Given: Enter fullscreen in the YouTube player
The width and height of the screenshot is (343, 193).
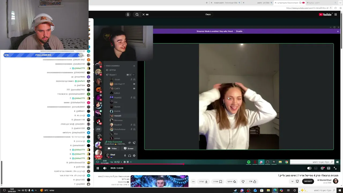Looking at the screenshot, I should 335,168.
